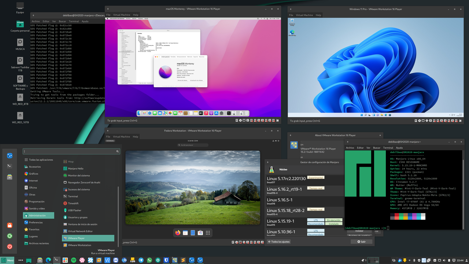Click the workspace switcher in the panel
This screenshot has height=264, width=469.
(x=378, y=260)
